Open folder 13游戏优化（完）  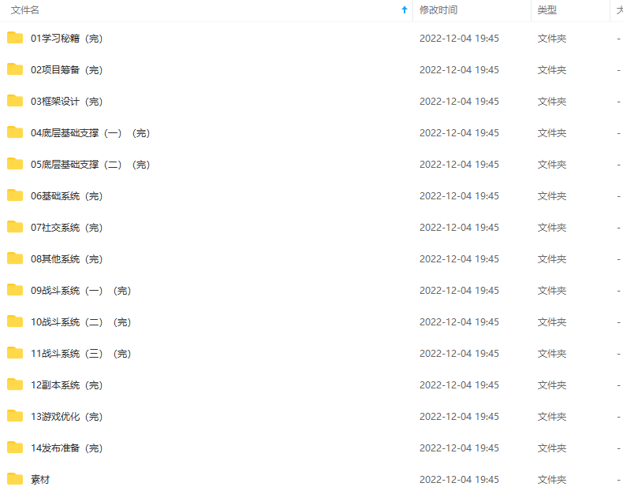coord(67,417)
